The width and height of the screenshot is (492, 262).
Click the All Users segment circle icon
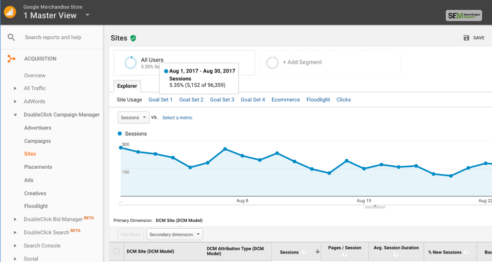(131, 63)
